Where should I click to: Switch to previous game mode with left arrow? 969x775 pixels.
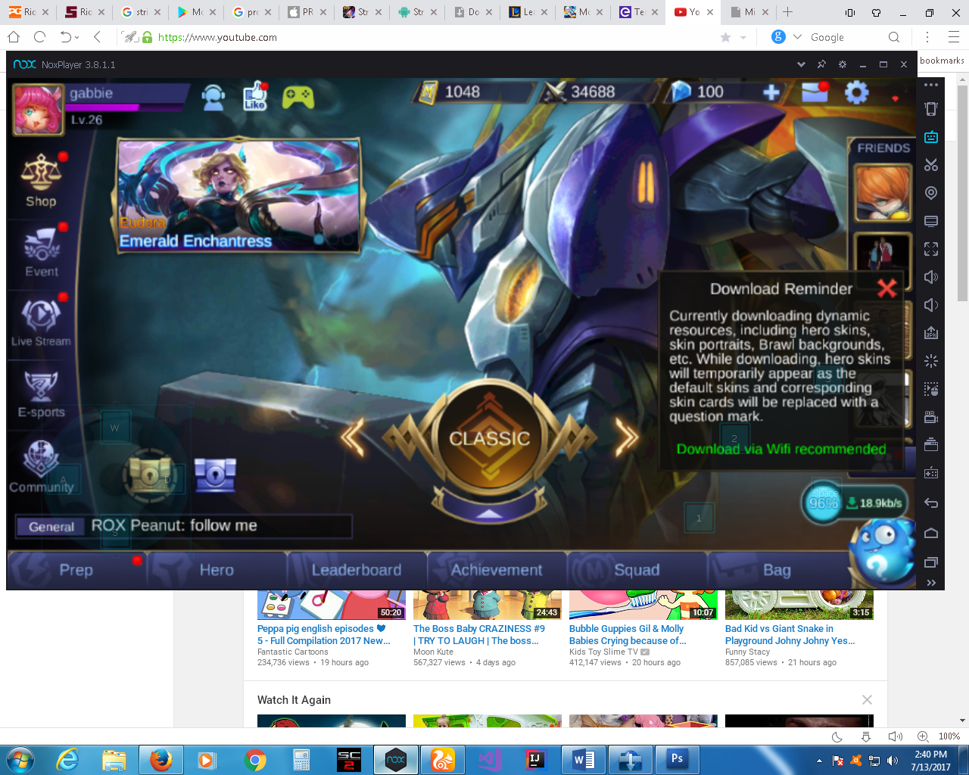354,437
